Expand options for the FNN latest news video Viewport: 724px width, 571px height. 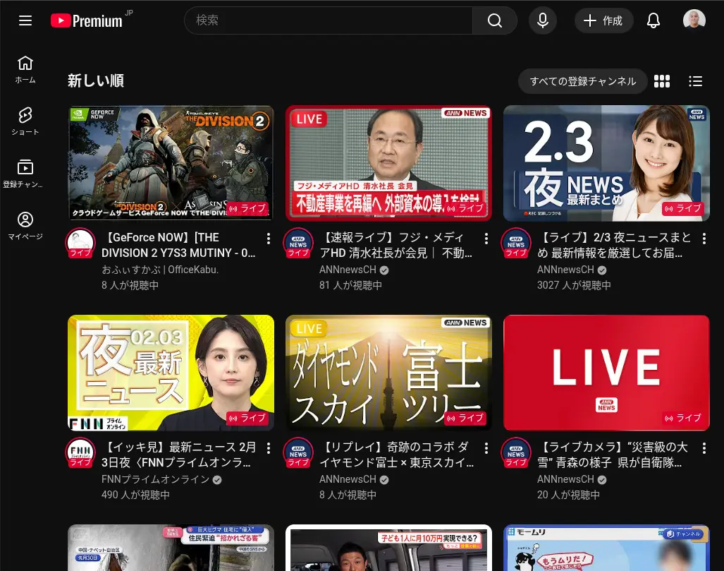[268, 448]
